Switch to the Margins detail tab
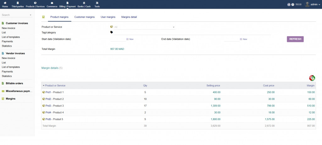322x145 pixels. coord(129,17)
